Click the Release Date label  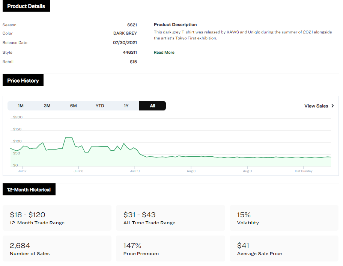[15, 43]
